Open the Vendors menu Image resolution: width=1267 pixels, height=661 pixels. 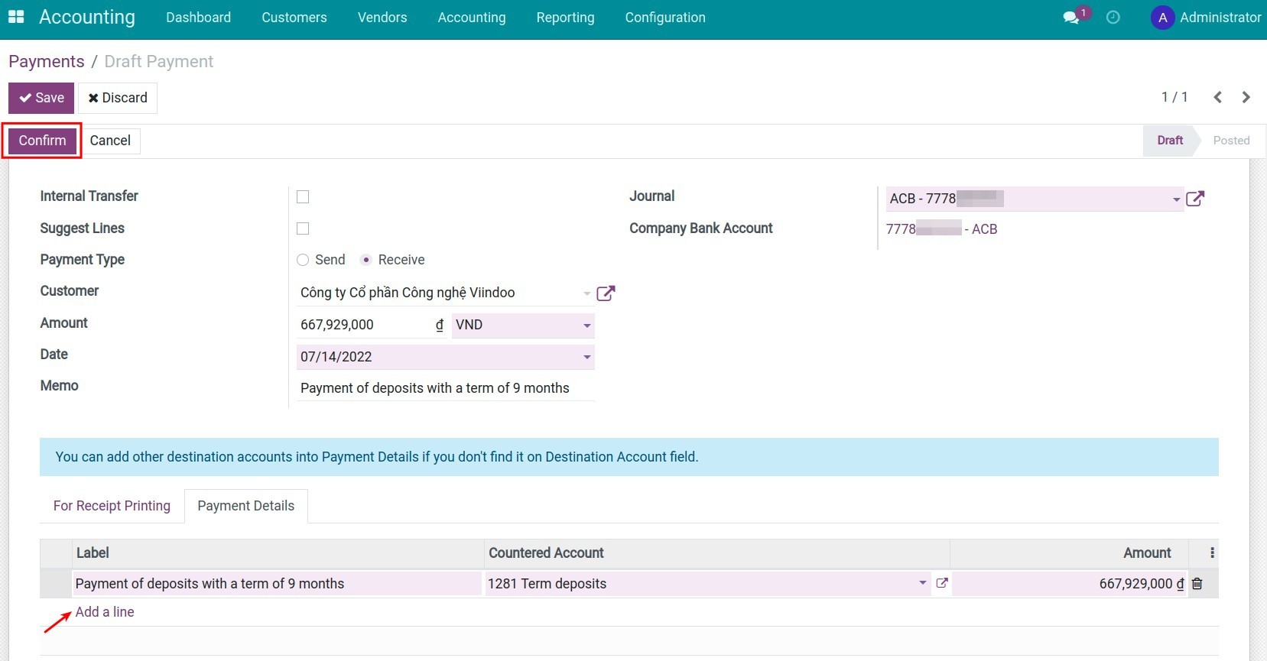tap(382, 18)
